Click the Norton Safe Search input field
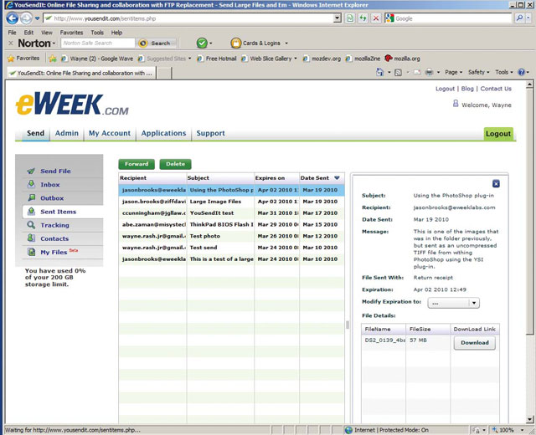536x435 pixels. pos(98,43)
